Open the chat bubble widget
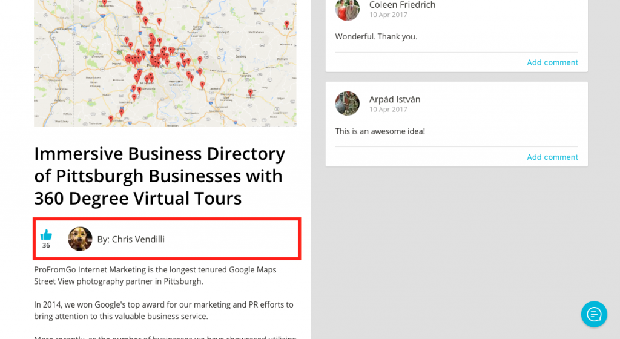The width and height of the screenshot is (620, 339). 594,314
